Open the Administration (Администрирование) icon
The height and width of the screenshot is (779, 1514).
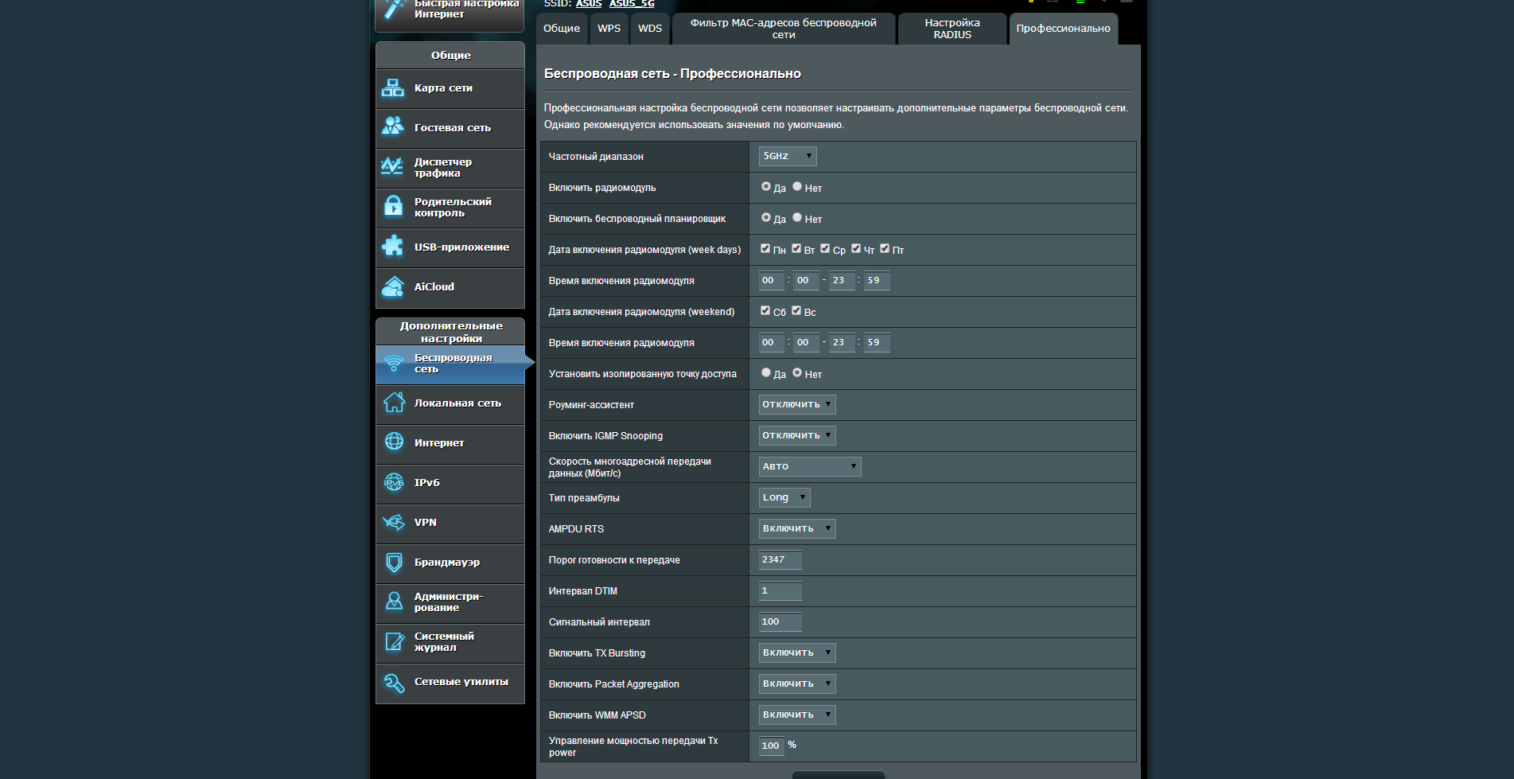pos(394,602)
